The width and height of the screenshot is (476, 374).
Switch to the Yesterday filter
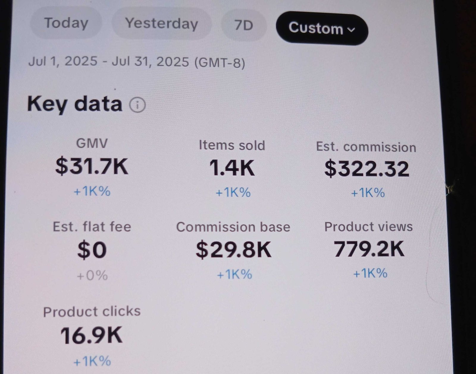[x=162, y=24]
